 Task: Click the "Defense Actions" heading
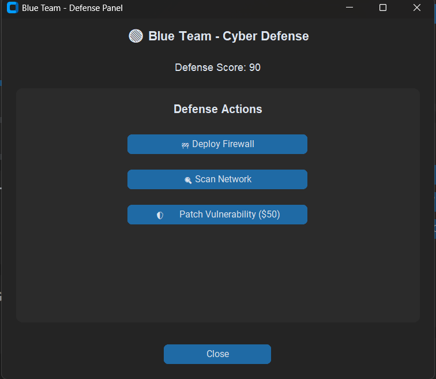click(x=218, y=109)
